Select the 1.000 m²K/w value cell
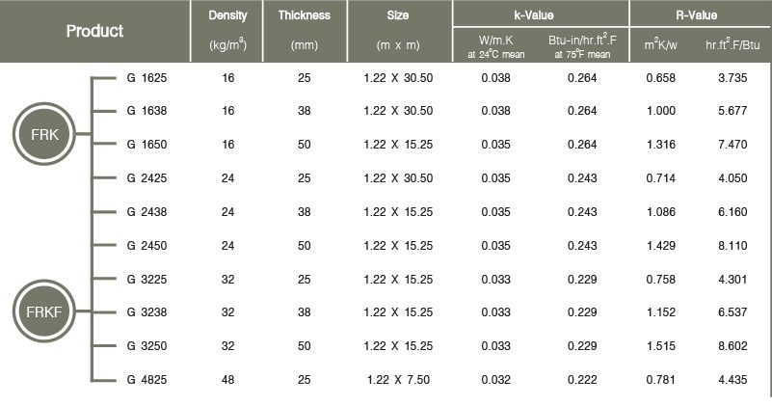The width and height of the screenshot is (772, 406). click(665, 111)
